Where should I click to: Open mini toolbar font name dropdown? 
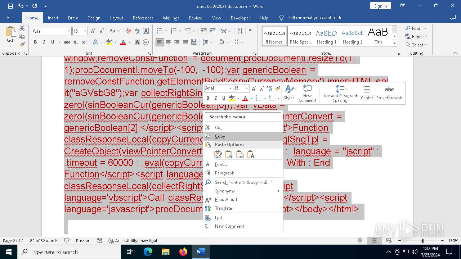[230, 88]
